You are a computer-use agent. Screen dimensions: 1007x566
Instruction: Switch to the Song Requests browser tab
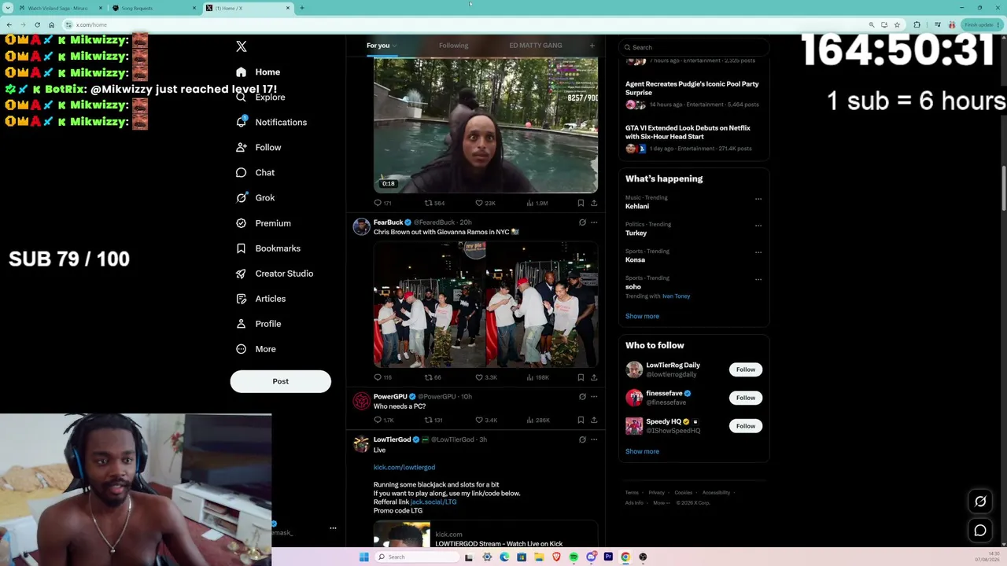tap(154, 8)
